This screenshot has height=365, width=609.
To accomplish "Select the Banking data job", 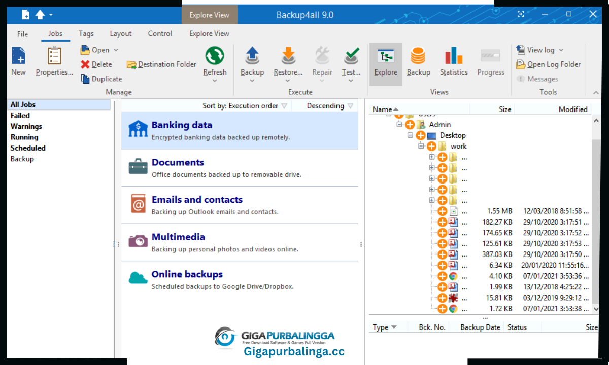I will click(x=240, y=130).
